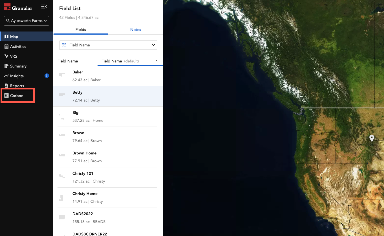Open the Field Name filter dropdown
Screen dimensions: 384x236
coord(108,45)
